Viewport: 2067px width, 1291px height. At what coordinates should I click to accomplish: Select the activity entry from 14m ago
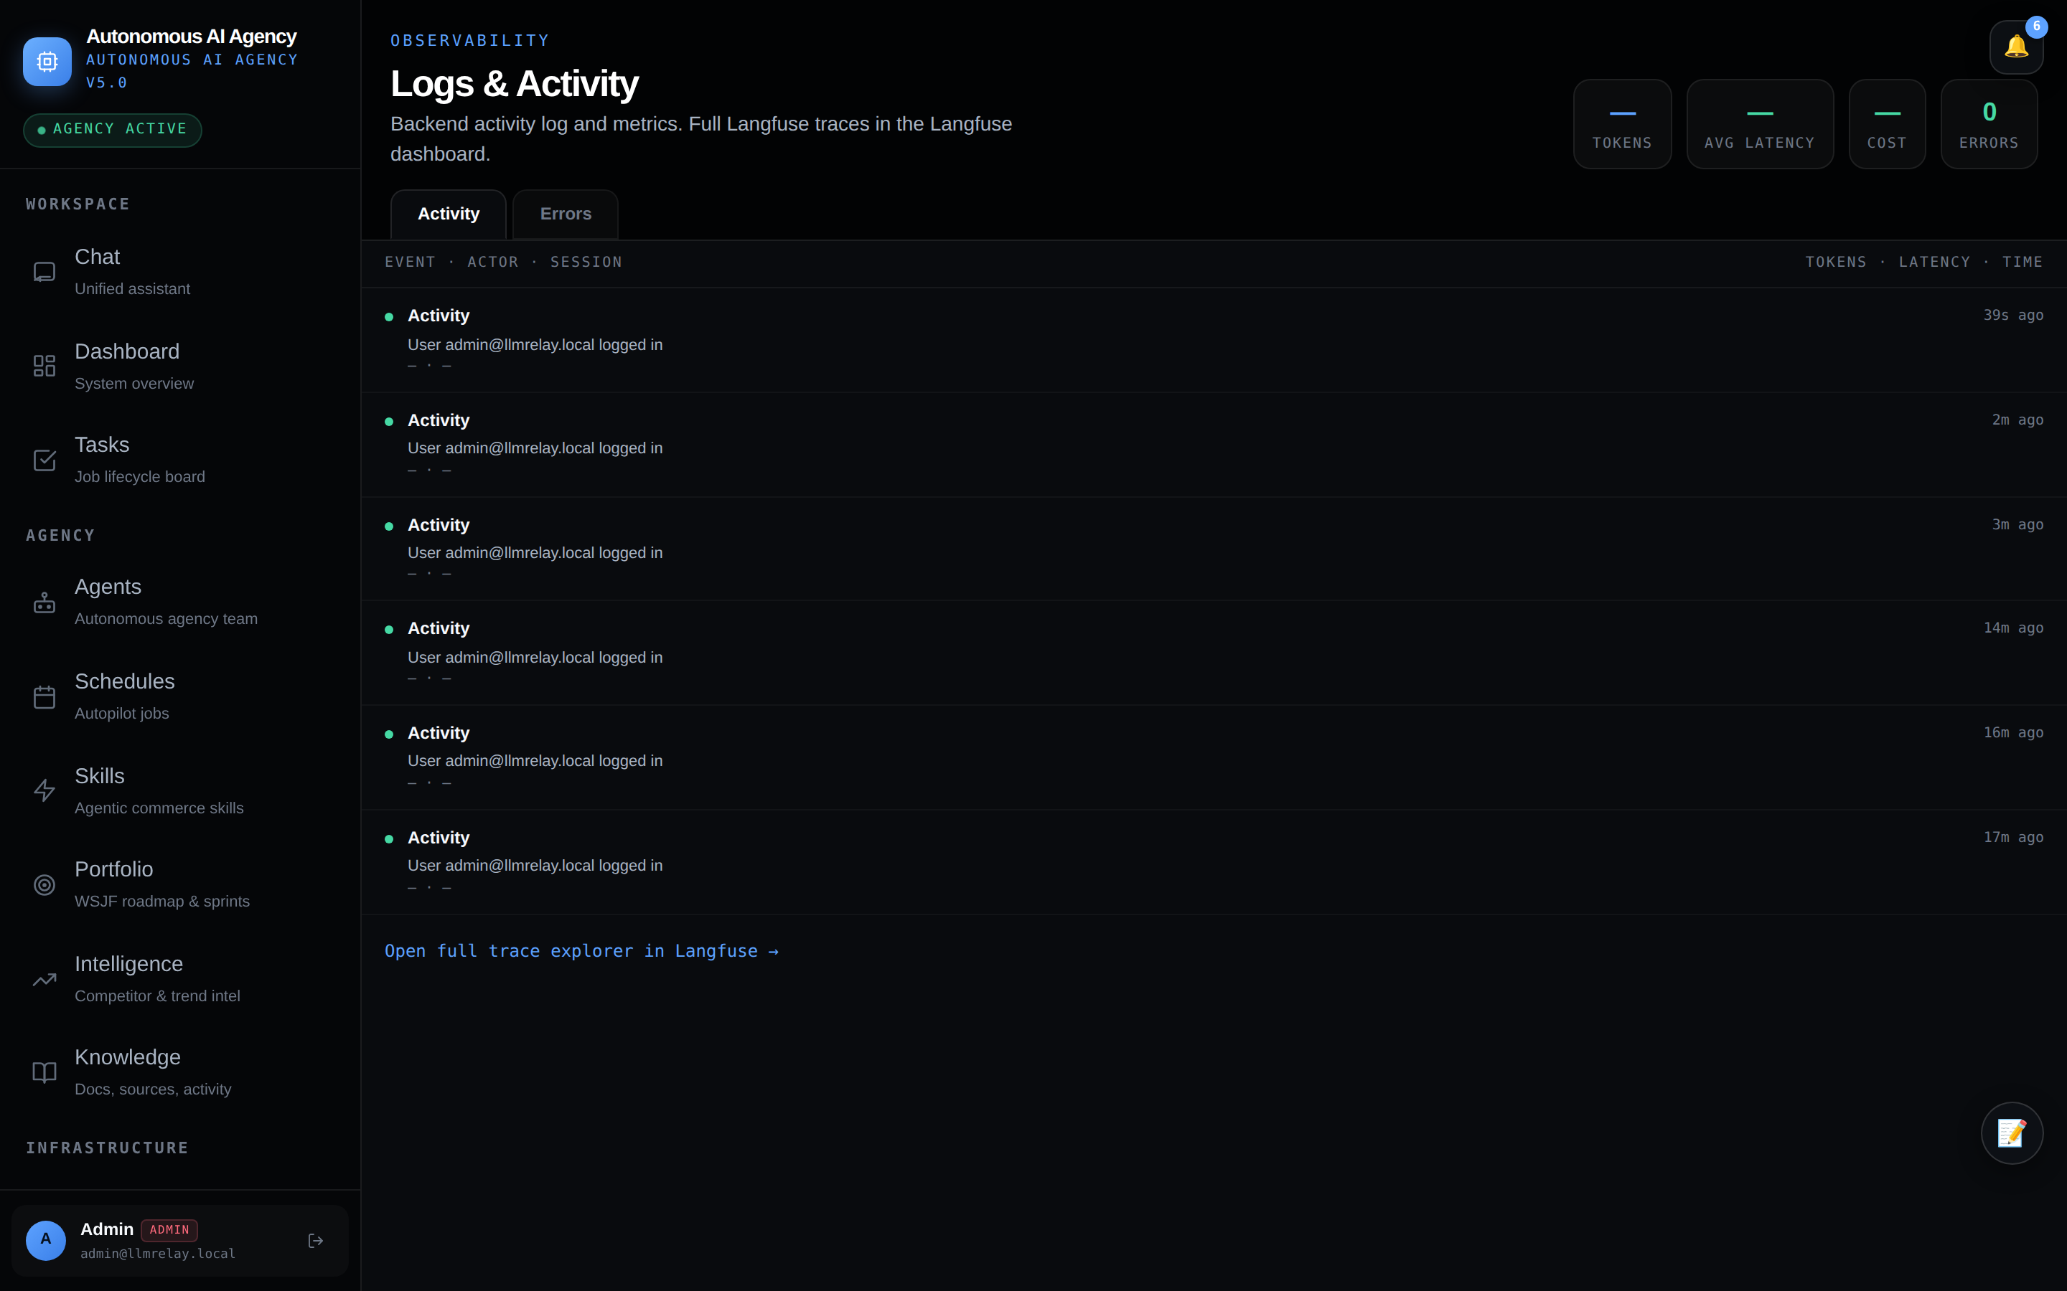pyautogui.click(x=1214, y=653)
